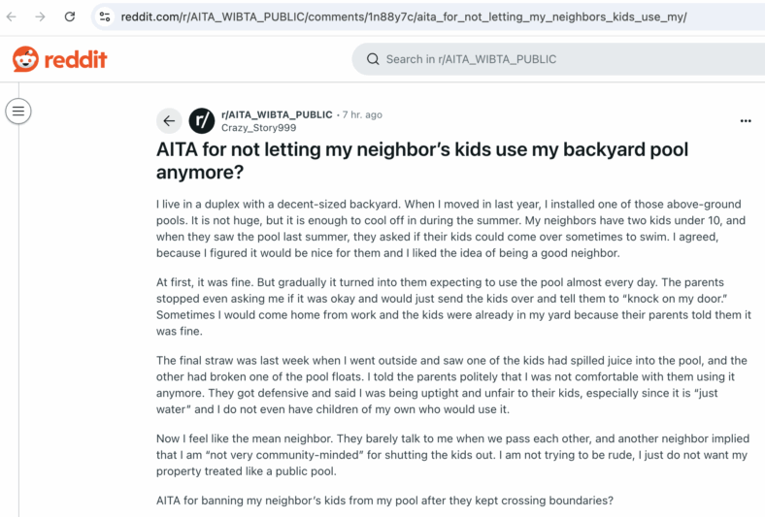This screenshot has height=517, width=765.
Task: Reload the page with the refresh icon
Action: [70, 17]
